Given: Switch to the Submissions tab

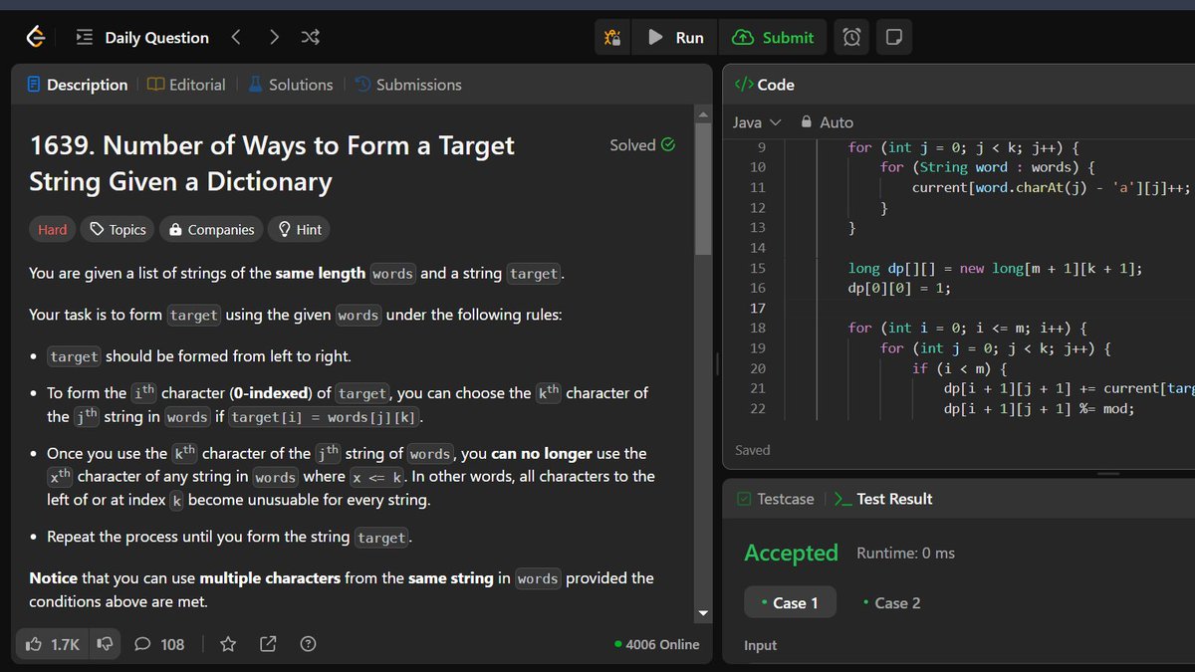Looking at the screenshot, I should tap(408, 85).
